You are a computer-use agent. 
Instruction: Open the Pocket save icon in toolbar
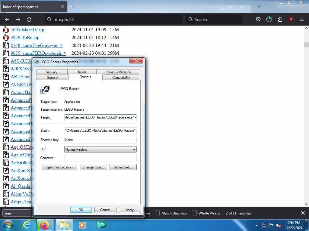[x=258, y=19]
